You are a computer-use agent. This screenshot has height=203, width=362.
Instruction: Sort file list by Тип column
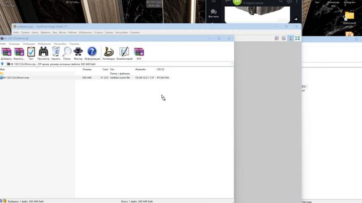(112, 69)
